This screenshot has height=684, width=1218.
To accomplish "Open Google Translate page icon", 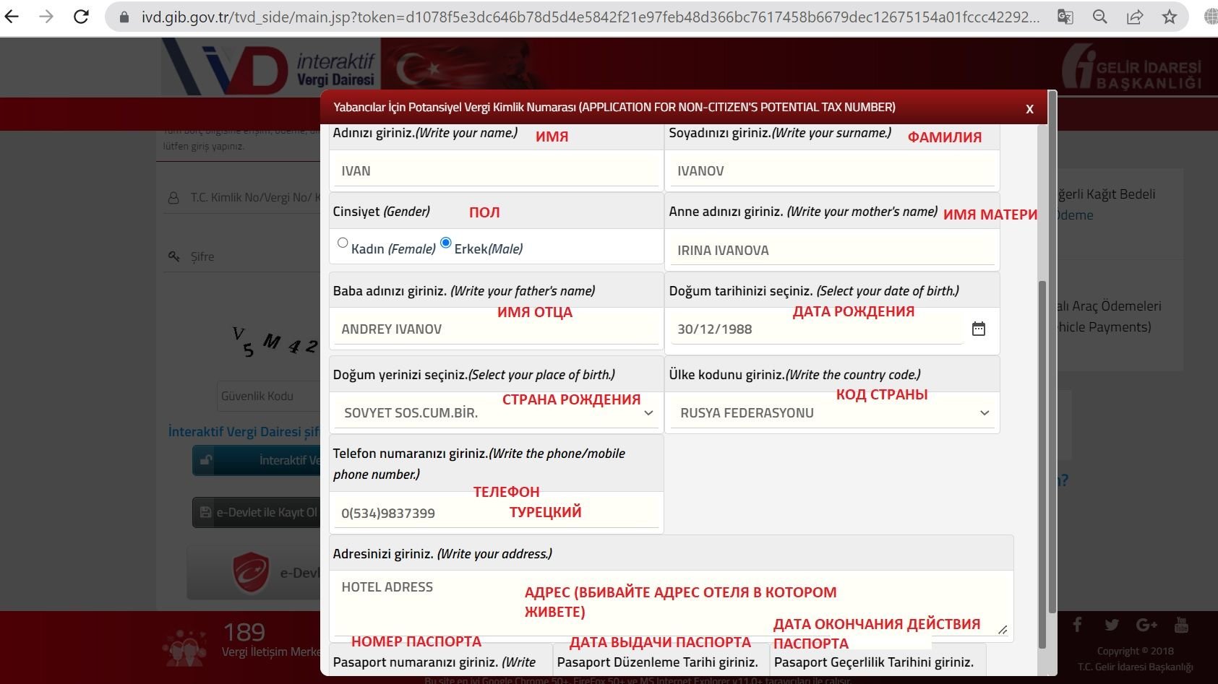I will coord(1065,17).
